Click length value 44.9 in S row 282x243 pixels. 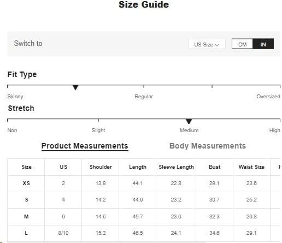tap(138, 200)
